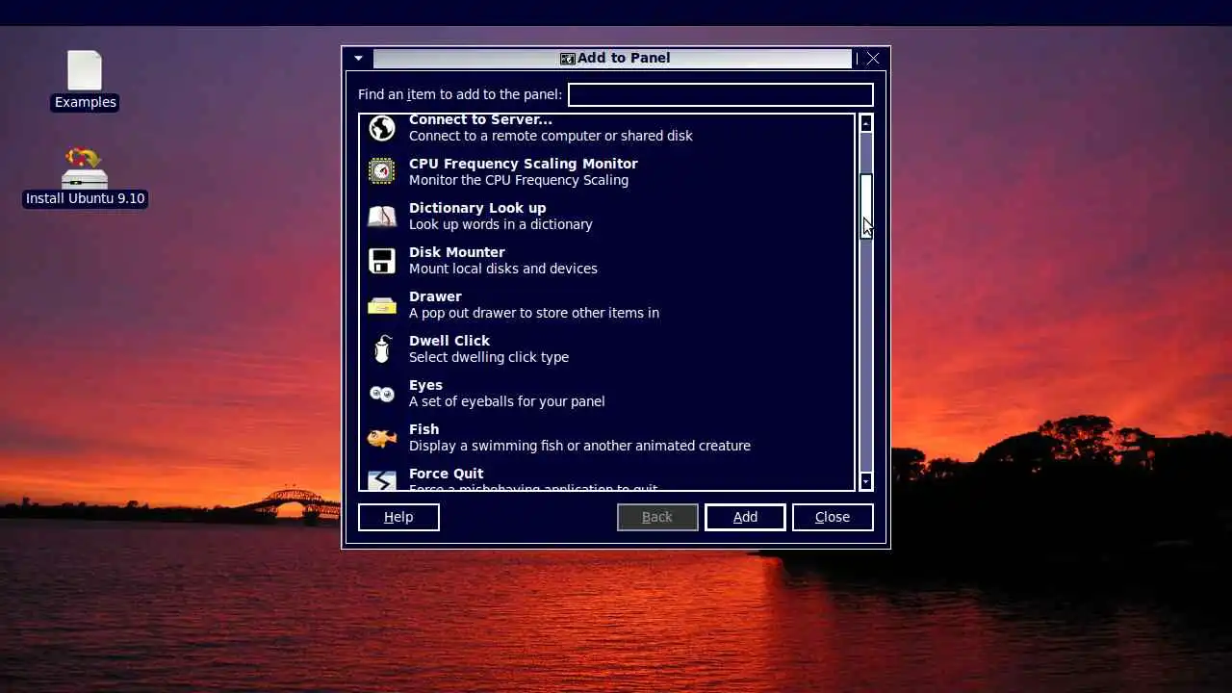Viewport: 1232px width, 693px height.
Task: Select the CPU Frequency Scaling Monitor icon
Action: (x=382, y=171)
